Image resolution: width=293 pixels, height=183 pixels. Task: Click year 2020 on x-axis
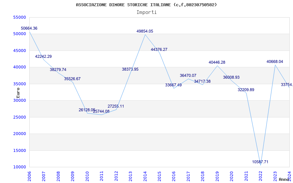(x=232, y=176)
